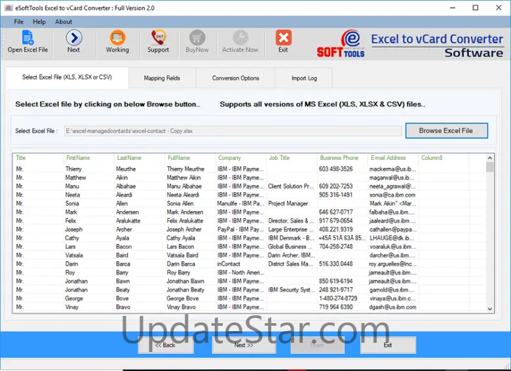511x371 pixels.
Task: Select the Roy Barry full name cell
Action: 179,273
